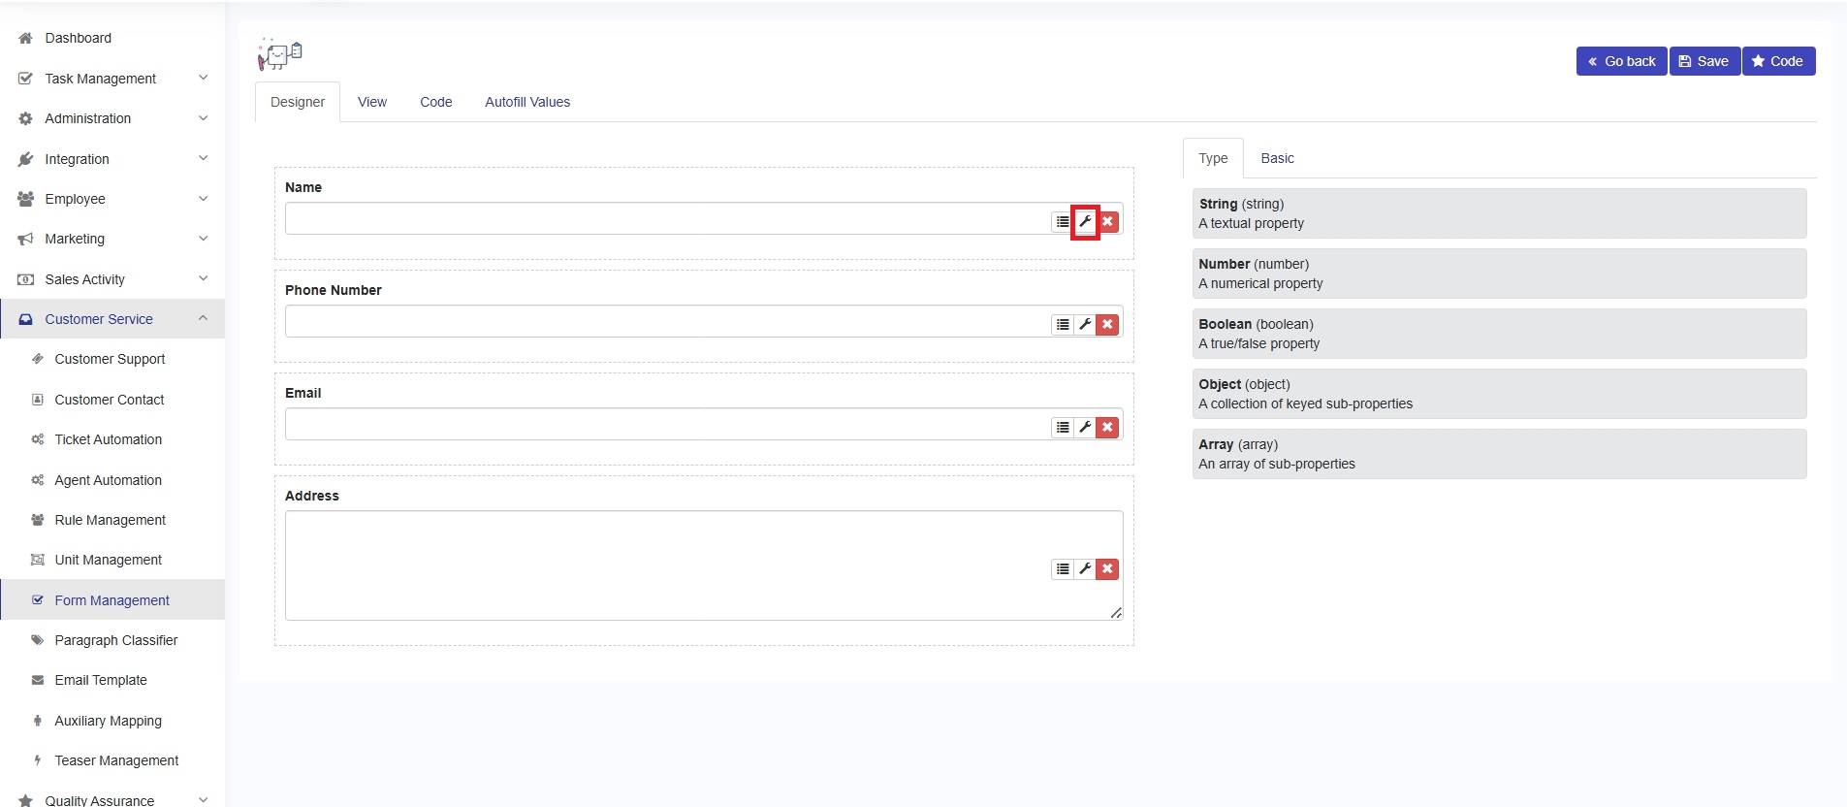The height and width of the screenshot is (807, 1847).
Task: Click the wrench icon on Address field
Action: click(1085, 569)
